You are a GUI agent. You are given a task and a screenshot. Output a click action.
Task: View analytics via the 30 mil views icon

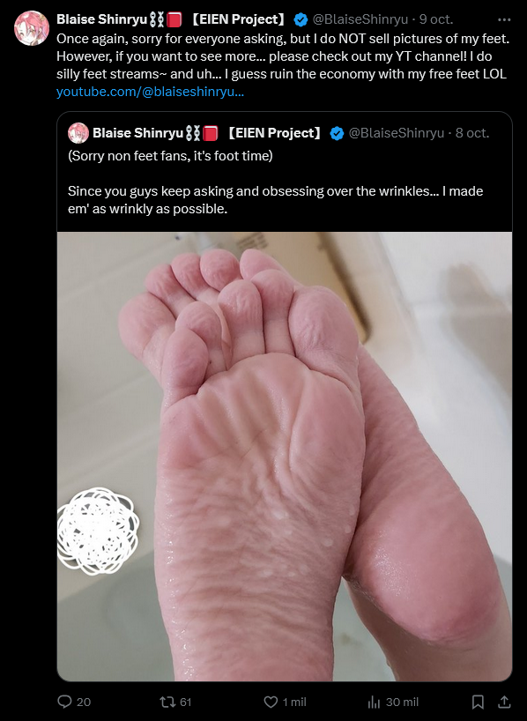tap(375, 702)
